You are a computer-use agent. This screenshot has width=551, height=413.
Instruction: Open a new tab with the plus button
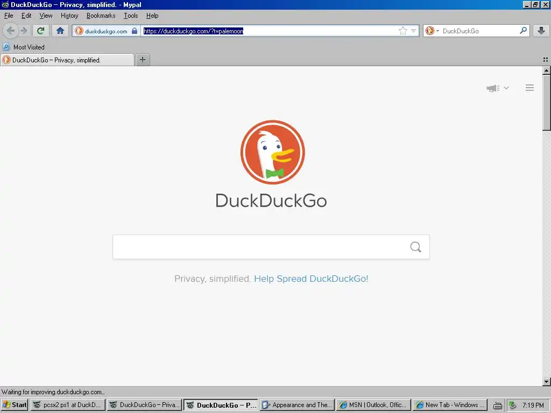(x=142, y=60)
